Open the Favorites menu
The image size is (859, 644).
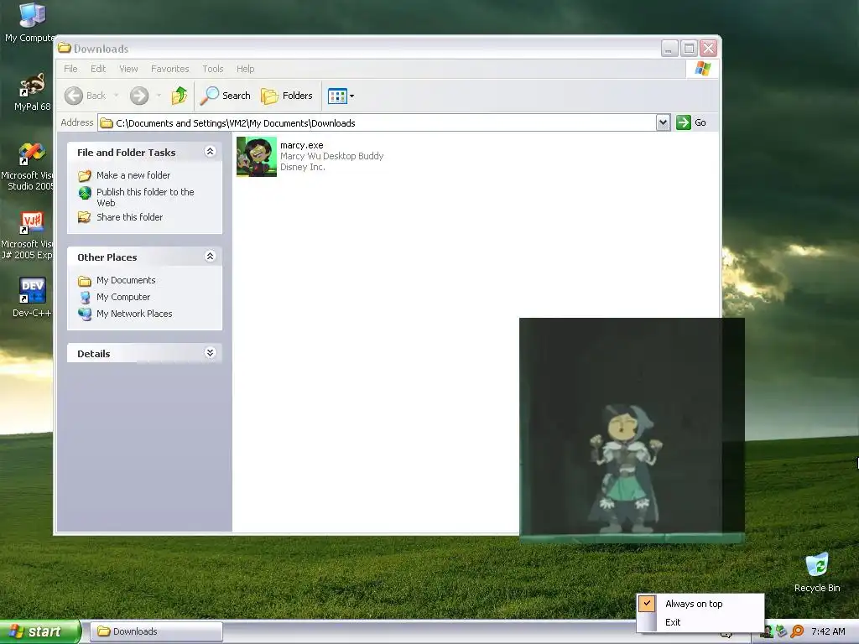[x=169, y=69]
